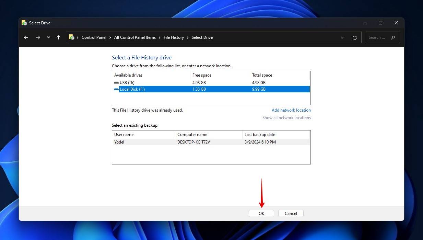
Task: Click the up-one-level arrow icon
Action: click(58, 37)
